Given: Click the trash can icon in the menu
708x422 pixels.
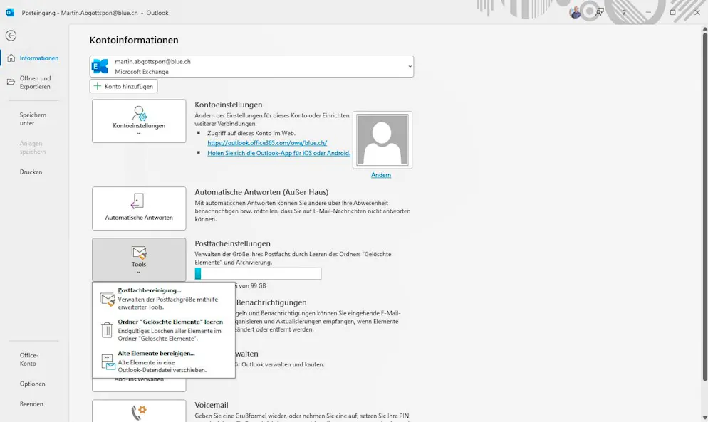Looking at the screenshot, I should pos(107,330).
